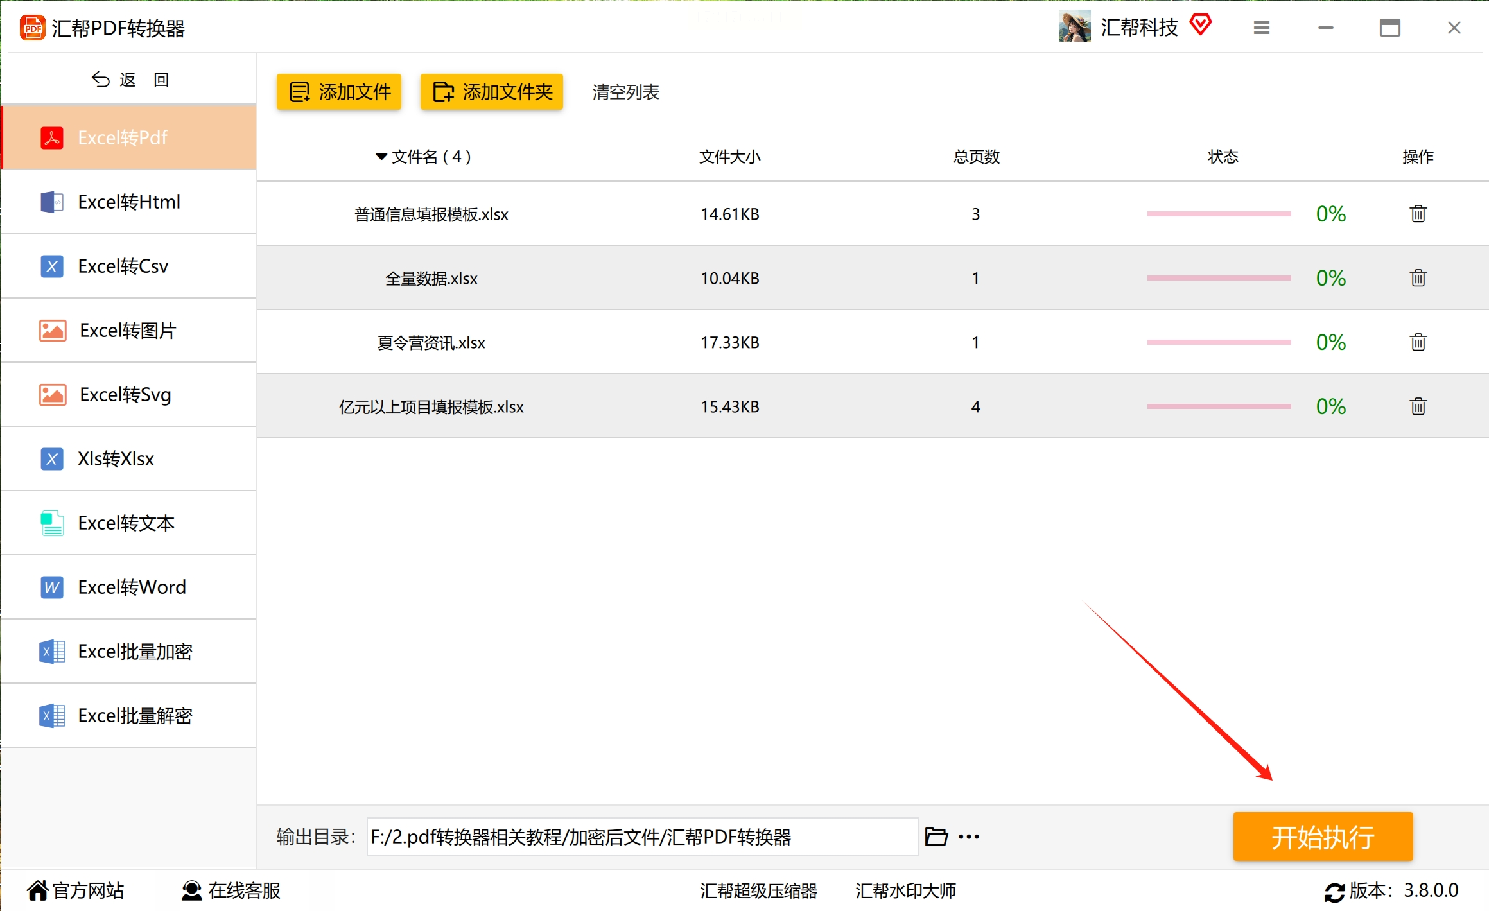This screenshot has height=911, width=1489.
Task: Switch to Excel转Csv mode
Action: pyautogui.click(x=129, y=266)
